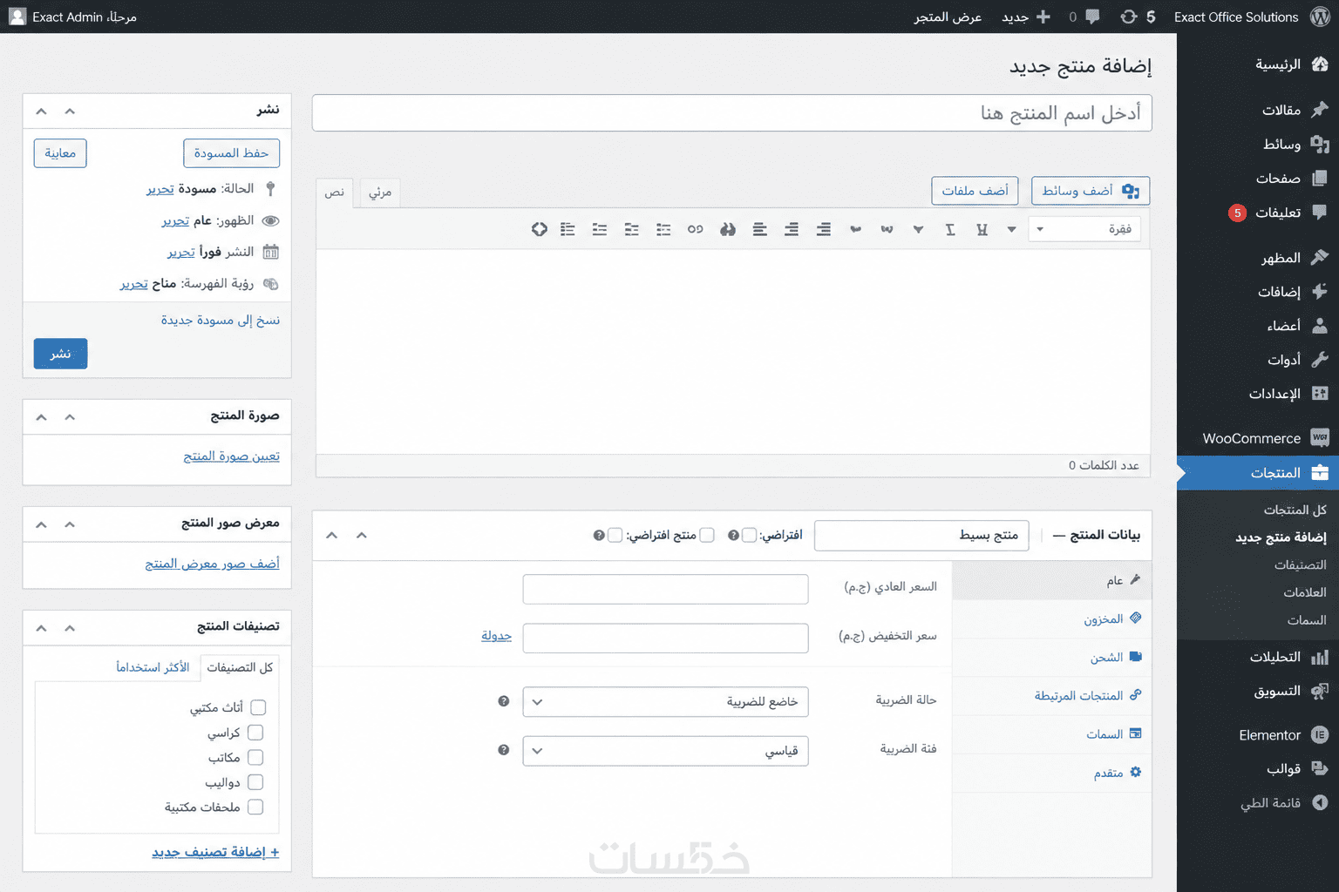Expand the خاضع للضريبة tax status dropdown

point(665,702)
